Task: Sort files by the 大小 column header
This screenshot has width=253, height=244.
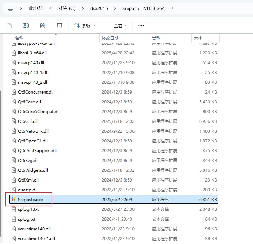Action: point(198,38)
